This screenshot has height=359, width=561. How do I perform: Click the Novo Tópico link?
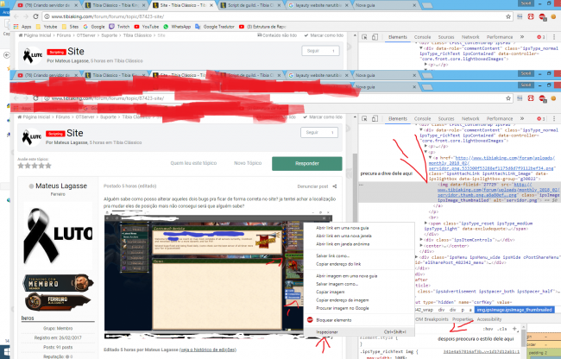(248, 163)
